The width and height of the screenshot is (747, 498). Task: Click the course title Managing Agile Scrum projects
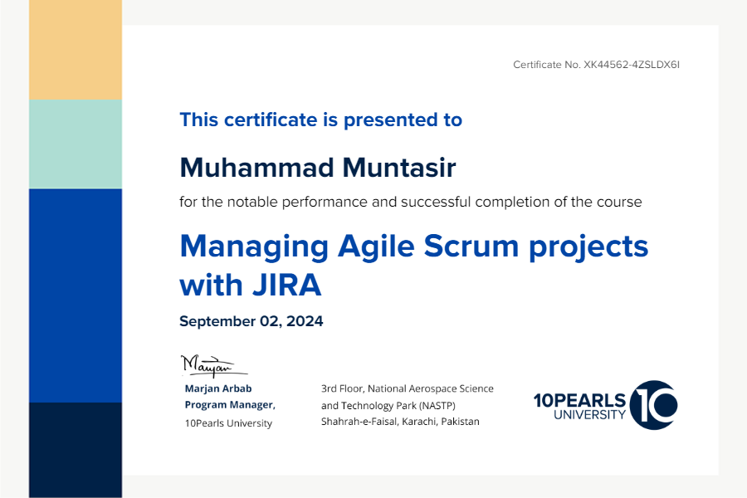coord(414,247)
